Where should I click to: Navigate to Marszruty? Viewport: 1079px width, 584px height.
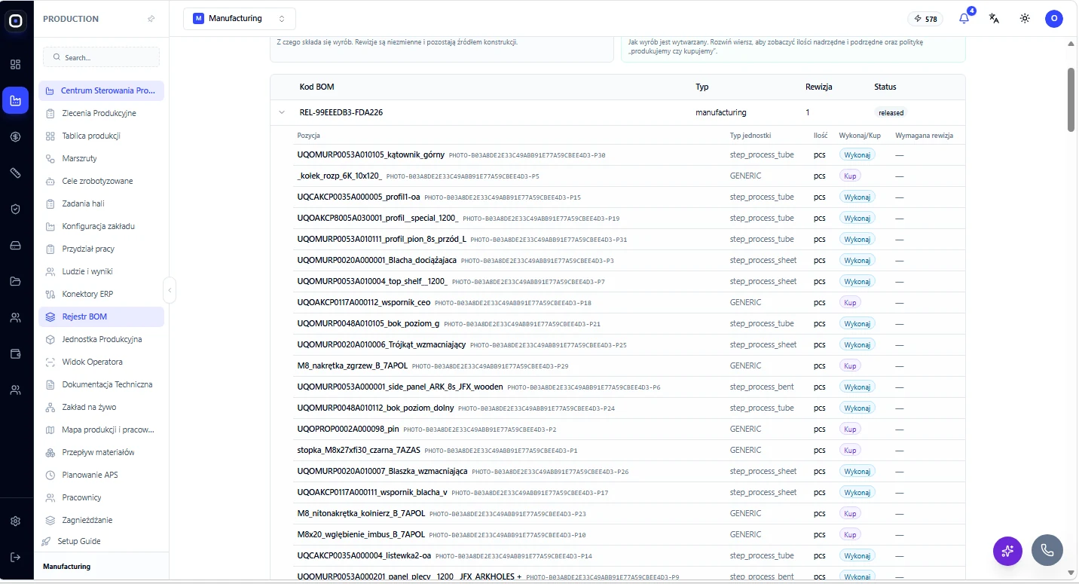coord(101,159)
